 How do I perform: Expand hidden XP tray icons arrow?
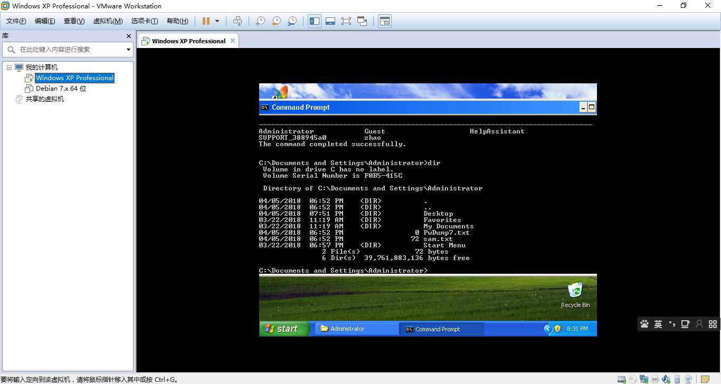tap(547, 329)
